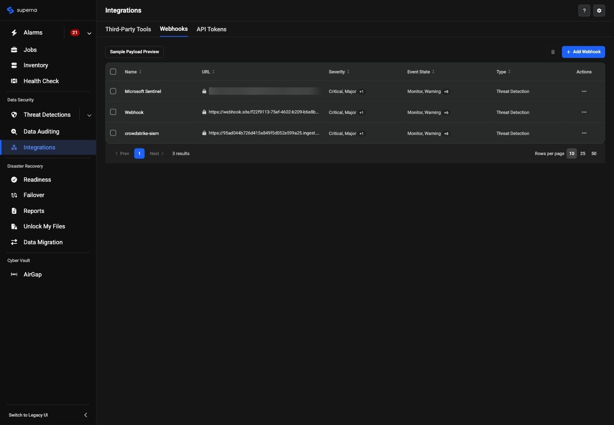
Task: Click lock icon in Microsoft Sentinel row
Action: pos(204,92)
